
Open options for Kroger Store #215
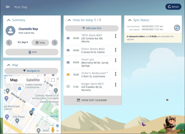pyautogui.click(x=116, y=85)
